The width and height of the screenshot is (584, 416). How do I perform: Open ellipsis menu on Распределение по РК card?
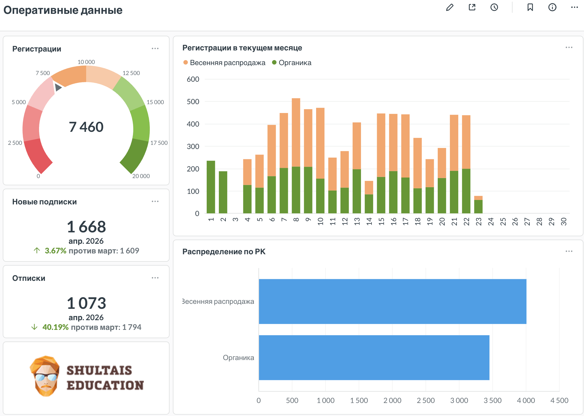click(569, 251)
